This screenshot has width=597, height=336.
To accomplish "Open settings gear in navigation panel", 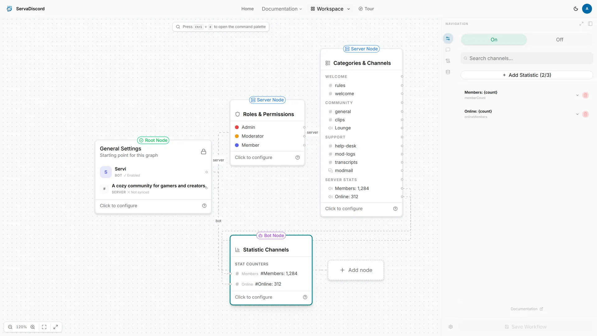I will pyautogui.click(x=451, y=327).
